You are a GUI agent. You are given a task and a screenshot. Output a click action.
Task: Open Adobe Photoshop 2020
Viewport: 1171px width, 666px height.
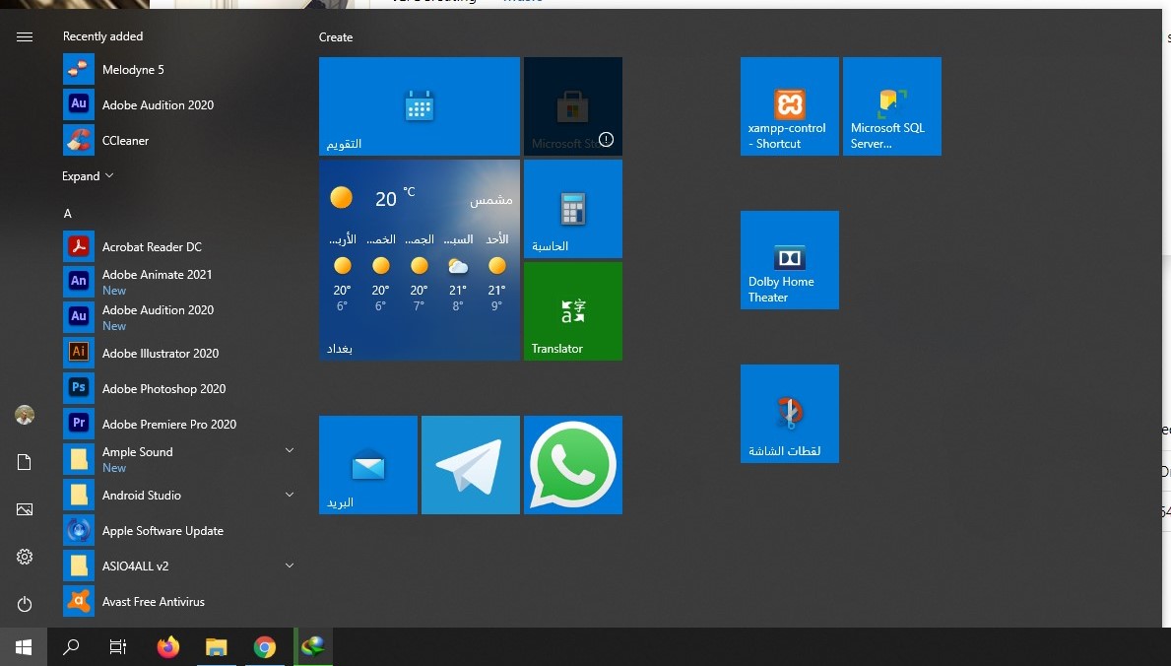coord(179,388)
